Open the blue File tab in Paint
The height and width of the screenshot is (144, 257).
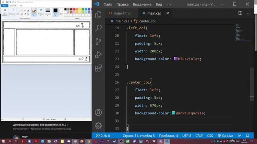[x=4, y=6]
